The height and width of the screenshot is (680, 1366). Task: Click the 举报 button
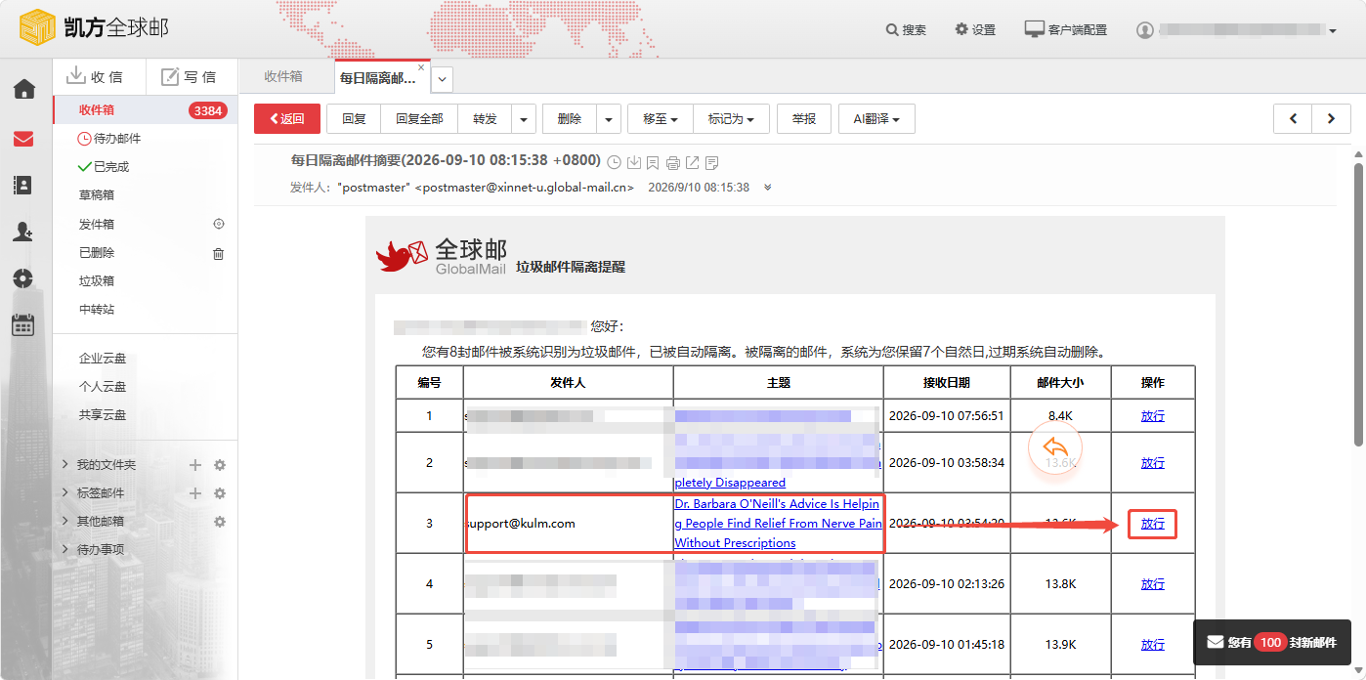(804, 119)
